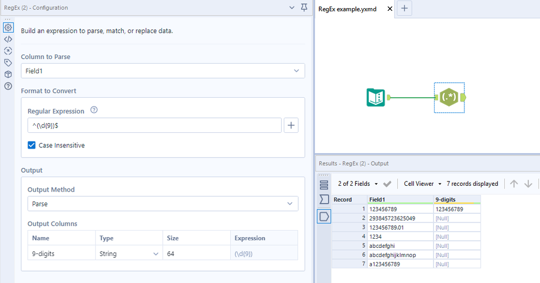This screenshot has height=283, width=540.
Task: Click the Name header in Output Columns
Action: click(x=61, y=238)
